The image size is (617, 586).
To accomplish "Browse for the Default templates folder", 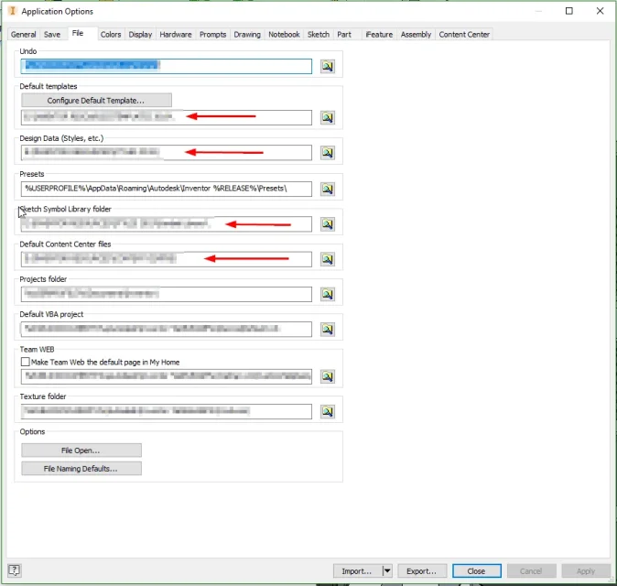I will point(328,117).
